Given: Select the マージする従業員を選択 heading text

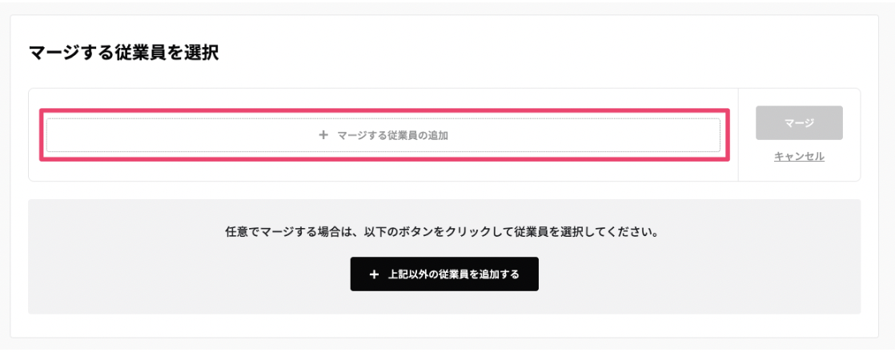Looking at the screenshot, I should tap(123, 54).
